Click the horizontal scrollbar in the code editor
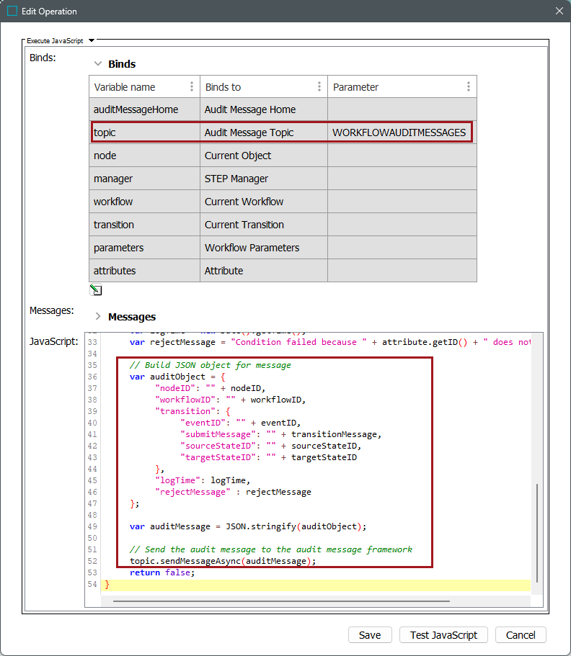This screenshot has width=571, height=656. click(x=281, y=601)
